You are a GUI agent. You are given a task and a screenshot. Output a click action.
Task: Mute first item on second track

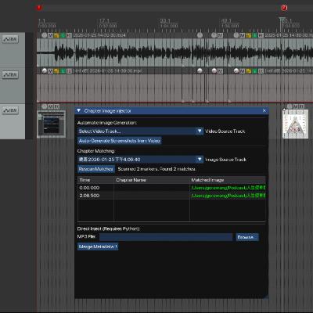click(x=50, y=70)
